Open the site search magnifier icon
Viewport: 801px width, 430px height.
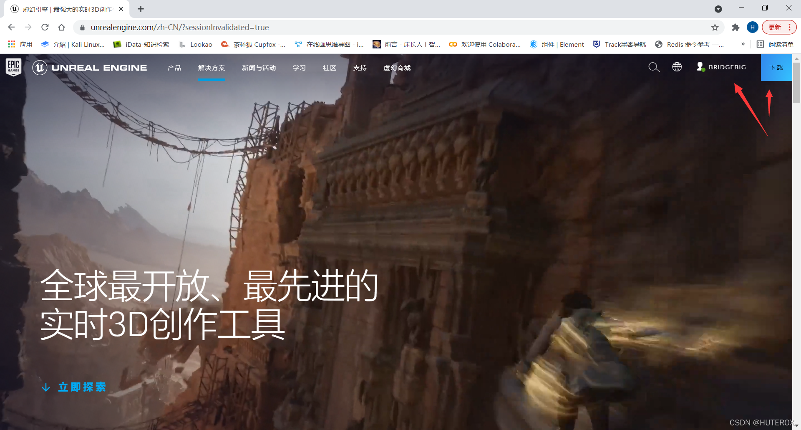654,67
